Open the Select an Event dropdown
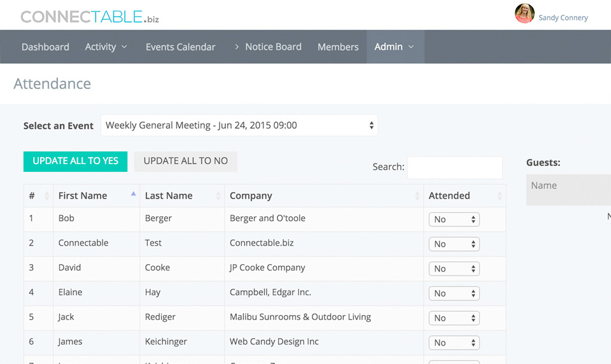 point(239,125)
